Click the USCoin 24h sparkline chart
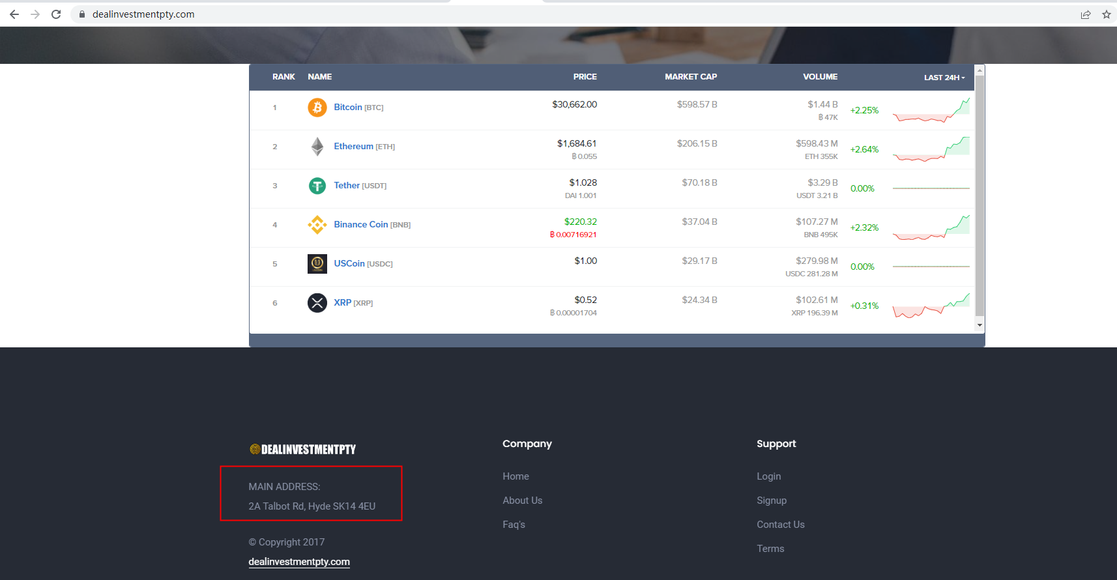This screenshot has width=1117, height=580. click(x=931, y=267)
